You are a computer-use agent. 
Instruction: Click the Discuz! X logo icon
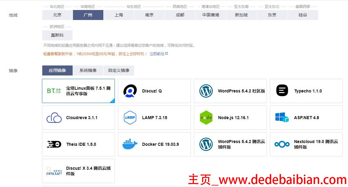coord(54,171)
